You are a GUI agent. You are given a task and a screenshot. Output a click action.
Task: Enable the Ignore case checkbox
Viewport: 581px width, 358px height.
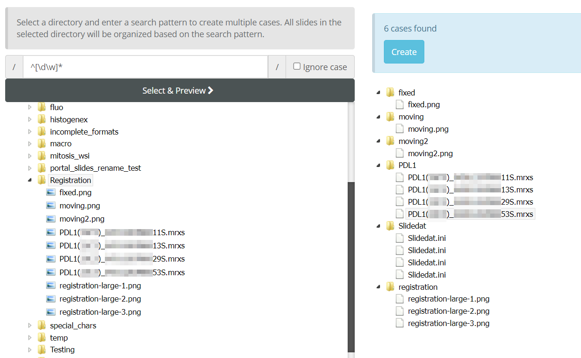(x=297, y=66)
